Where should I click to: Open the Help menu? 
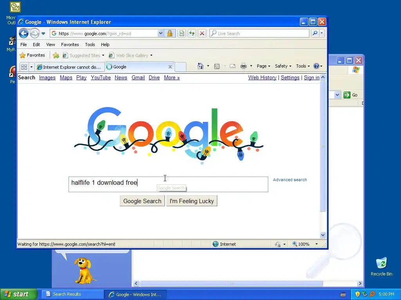pyautogui.click(x=105, y=45)
